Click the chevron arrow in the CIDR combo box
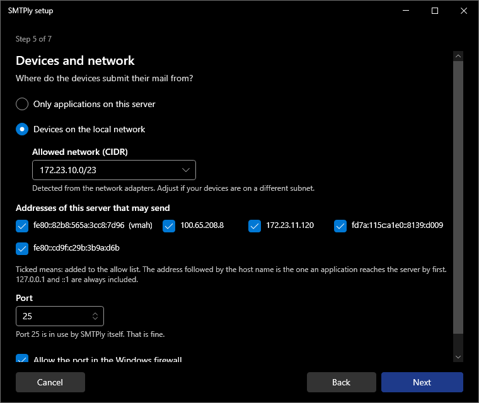479x403 pixels. coord(186,170)
